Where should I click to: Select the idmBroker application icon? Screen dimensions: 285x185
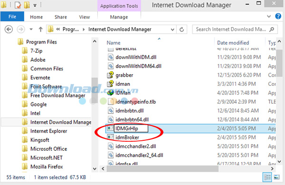[x=110, y=137]
